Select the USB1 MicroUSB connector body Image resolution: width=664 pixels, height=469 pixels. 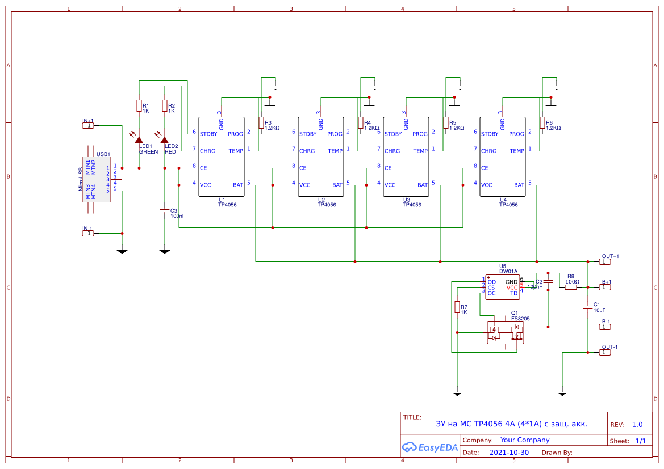coord(97,180)
